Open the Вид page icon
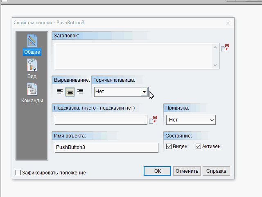The image size is (262, 197). [32, 65]
